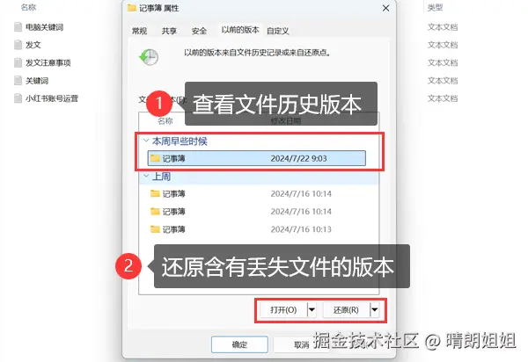Open the dropdown arrow beside 打开(O)
528x362 pixels.
point(312,309)
